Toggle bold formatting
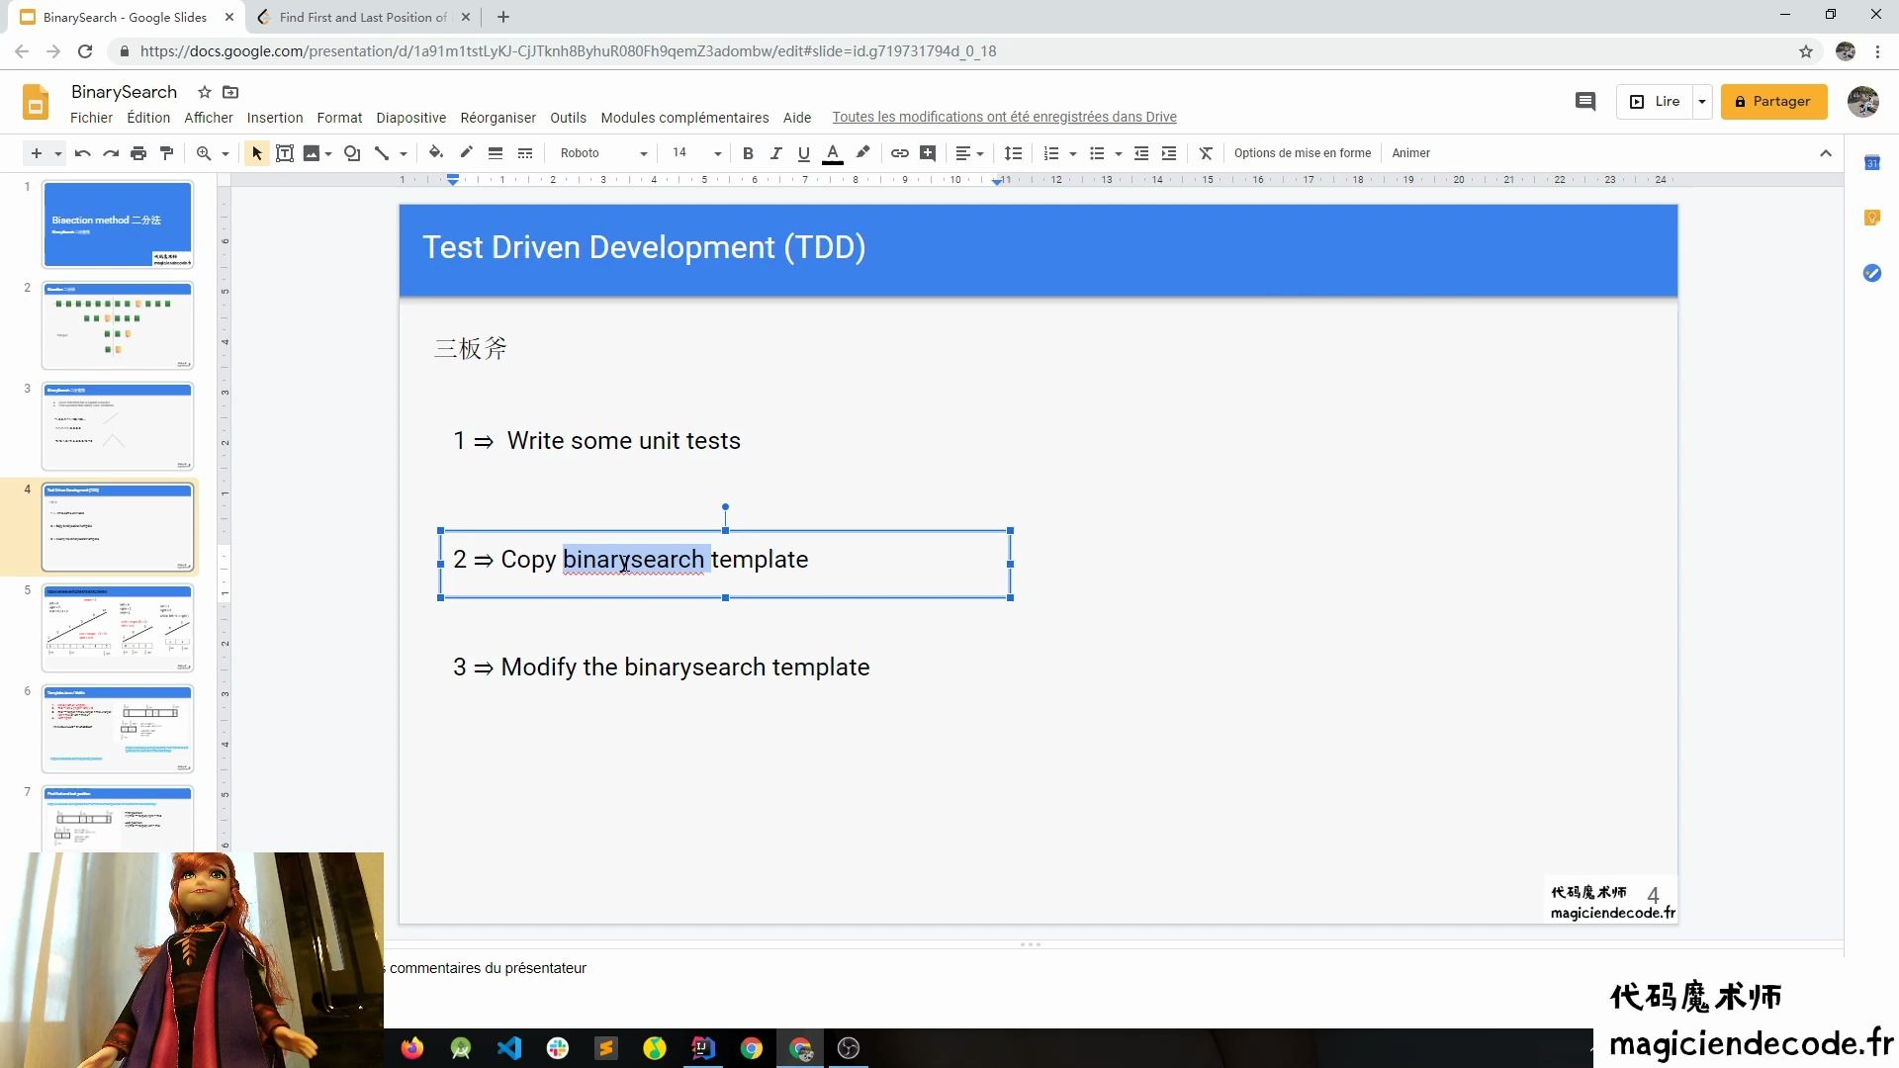The image size is (1899, 1068). pyautogui.click(x=748, y=153)
